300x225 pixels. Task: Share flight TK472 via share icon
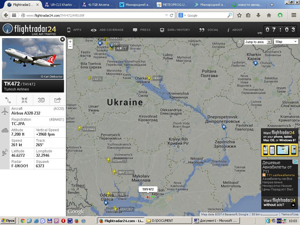coord(58,100)
